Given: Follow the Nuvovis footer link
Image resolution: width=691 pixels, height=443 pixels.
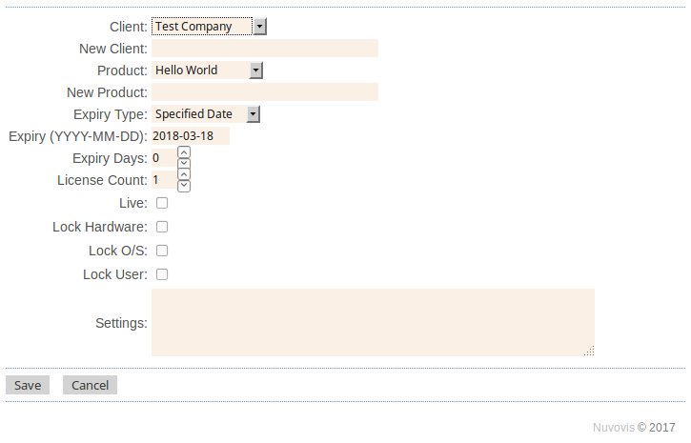Looking at the screenshot, I should tap(613, 428).
